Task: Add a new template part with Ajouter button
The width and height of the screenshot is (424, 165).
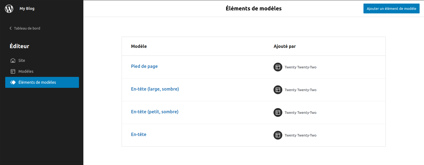Action: coord(391,8)
